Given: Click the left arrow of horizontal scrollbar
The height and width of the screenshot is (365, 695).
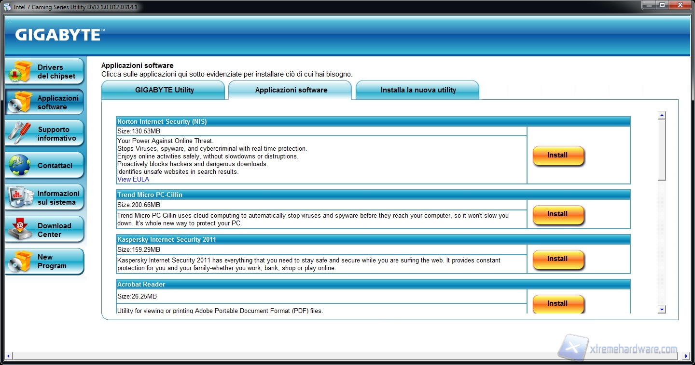Looking at the screenshot, I should click(x=8, y=356).
